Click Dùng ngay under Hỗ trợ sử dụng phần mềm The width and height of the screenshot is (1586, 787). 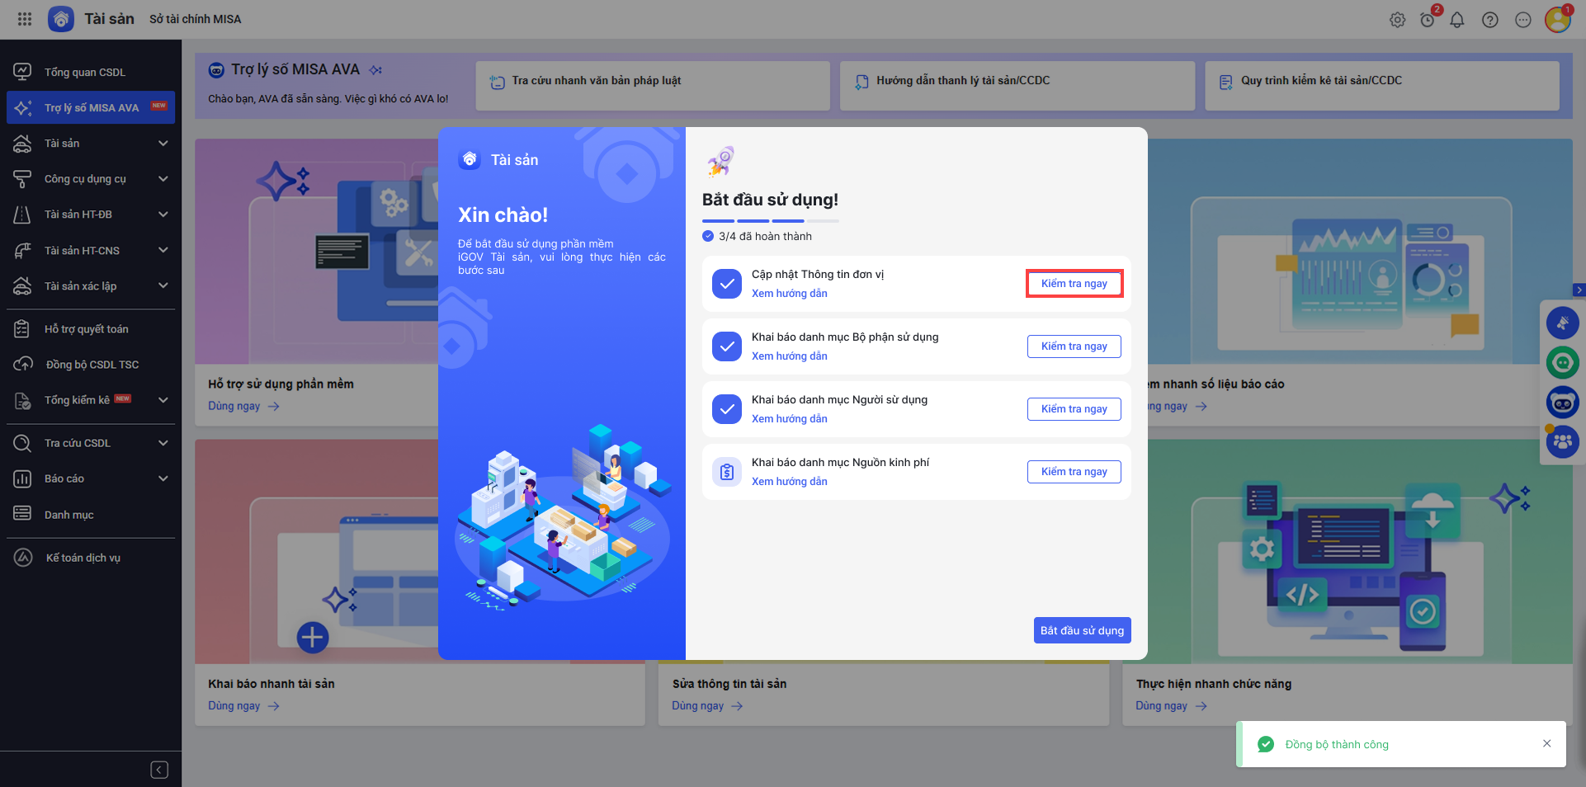244,407
